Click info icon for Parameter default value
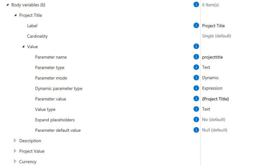 pyautogui.click(x=196, y=130)
